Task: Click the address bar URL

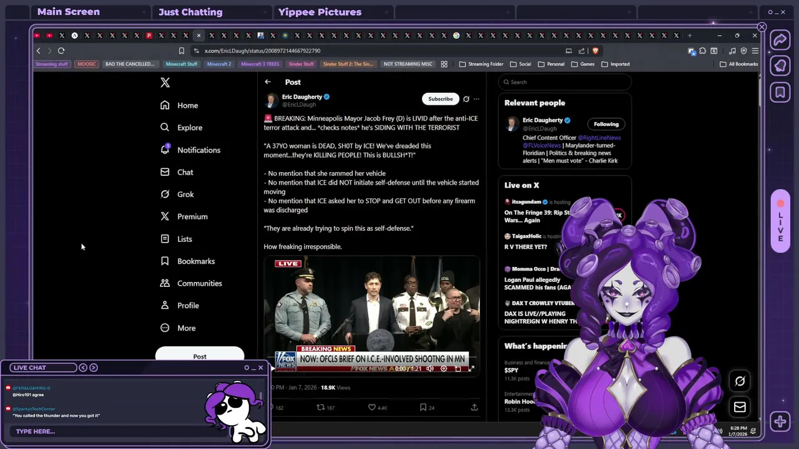Action: 262,51
